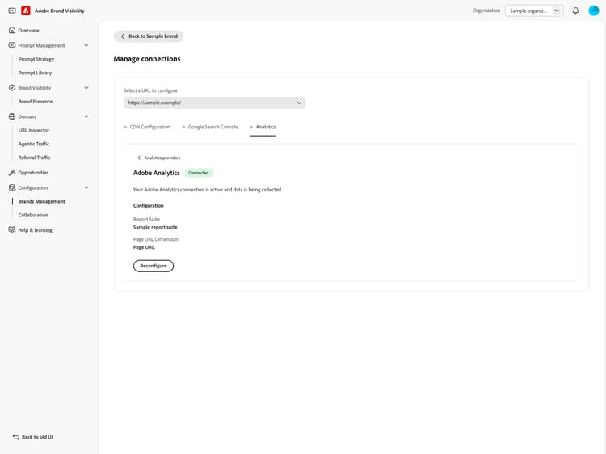This screenshot has width=606, height=454.
Task: Click the chevron in Back to Sample brand
Action: pos(123,36)
